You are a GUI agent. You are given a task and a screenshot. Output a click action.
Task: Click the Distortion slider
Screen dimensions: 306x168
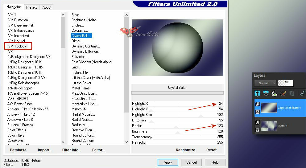point(177,120)
